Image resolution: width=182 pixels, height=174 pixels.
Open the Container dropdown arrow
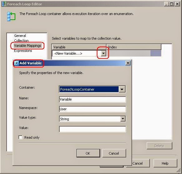(x=122, y=89)
